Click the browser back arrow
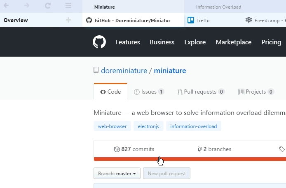The image size is (286, 188). [x=7, y=6]
